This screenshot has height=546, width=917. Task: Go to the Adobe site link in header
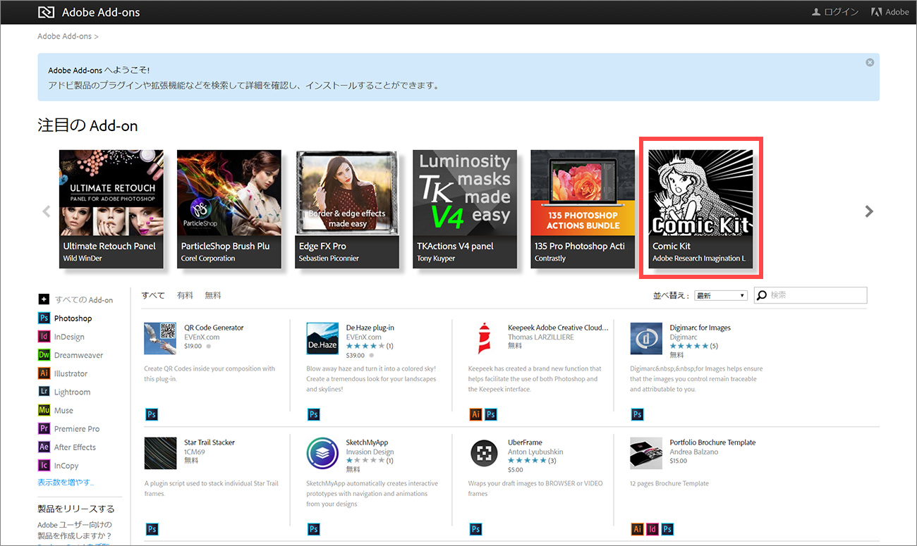point(890,12)
